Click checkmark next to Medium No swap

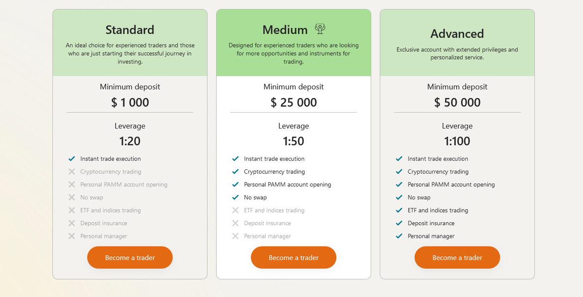pos(236,198)
